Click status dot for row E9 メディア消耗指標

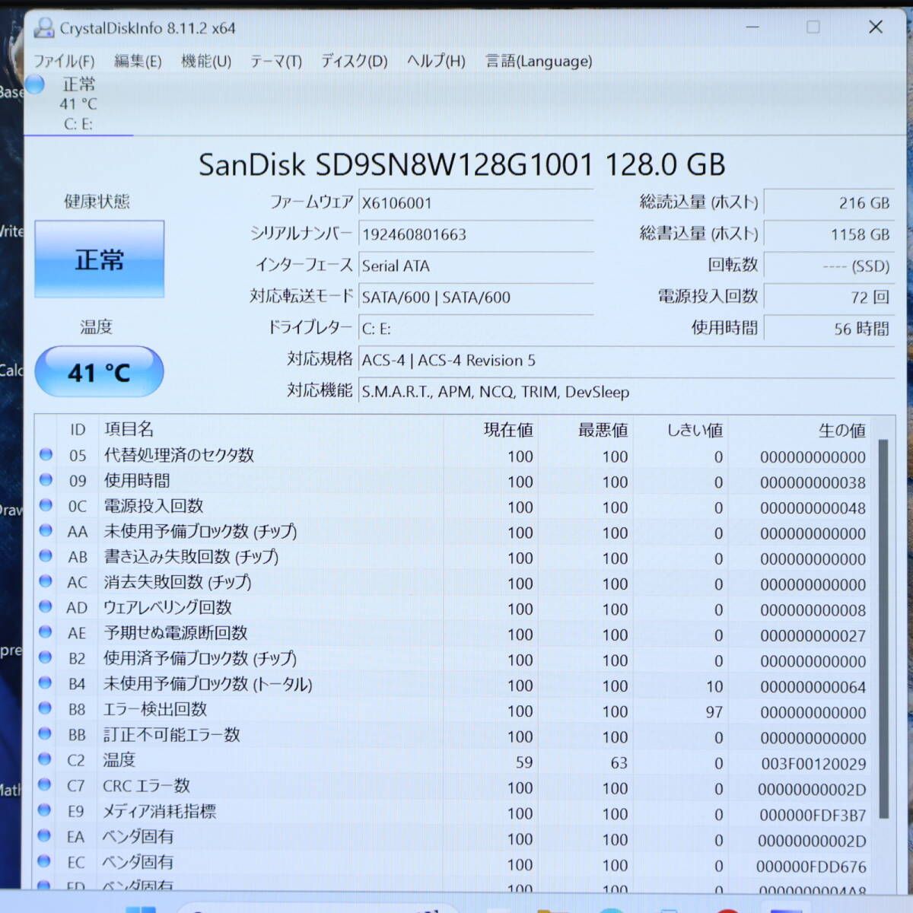tap(45, 810)
